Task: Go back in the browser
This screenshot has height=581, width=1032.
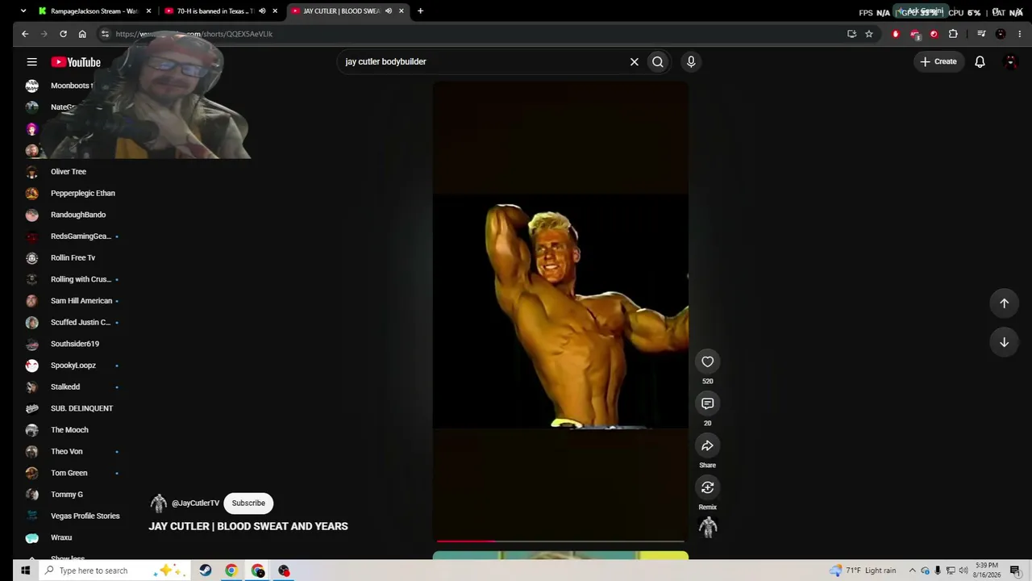Action: [25, 34]
